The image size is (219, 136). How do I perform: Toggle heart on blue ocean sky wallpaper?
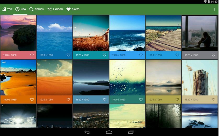coord(68,55)
